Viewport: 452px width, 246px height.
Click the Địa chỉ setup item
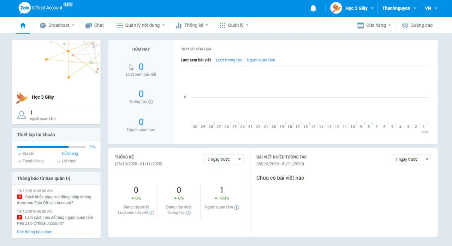click(26, 154)
